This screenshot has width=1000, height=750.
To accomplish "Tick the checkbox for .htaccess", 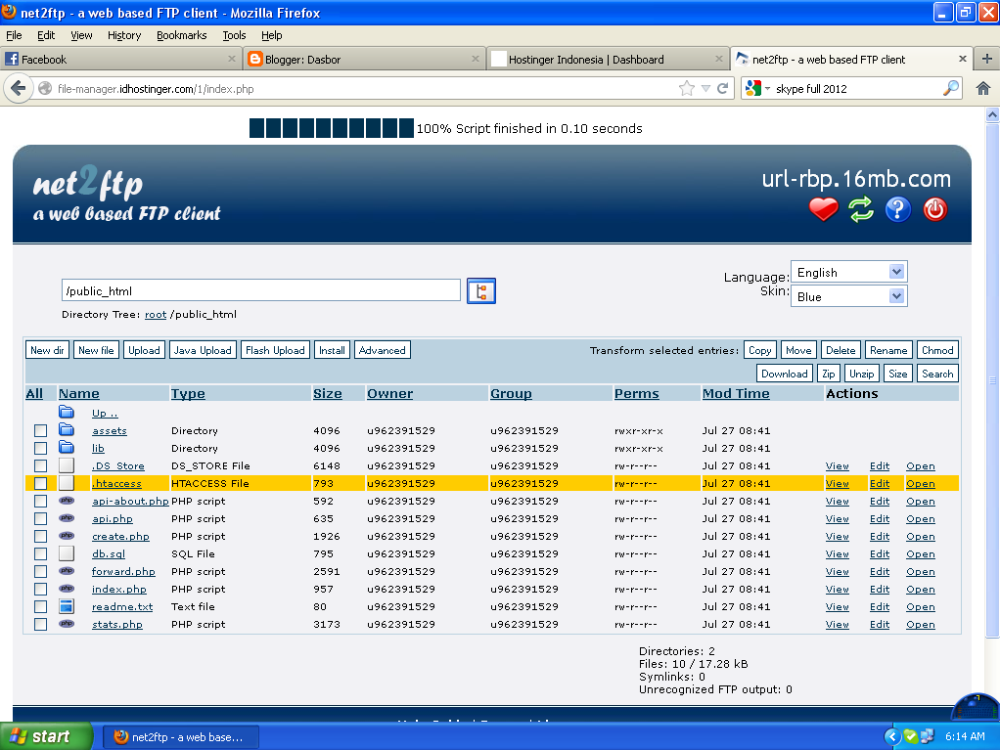I will coord(40,484).
